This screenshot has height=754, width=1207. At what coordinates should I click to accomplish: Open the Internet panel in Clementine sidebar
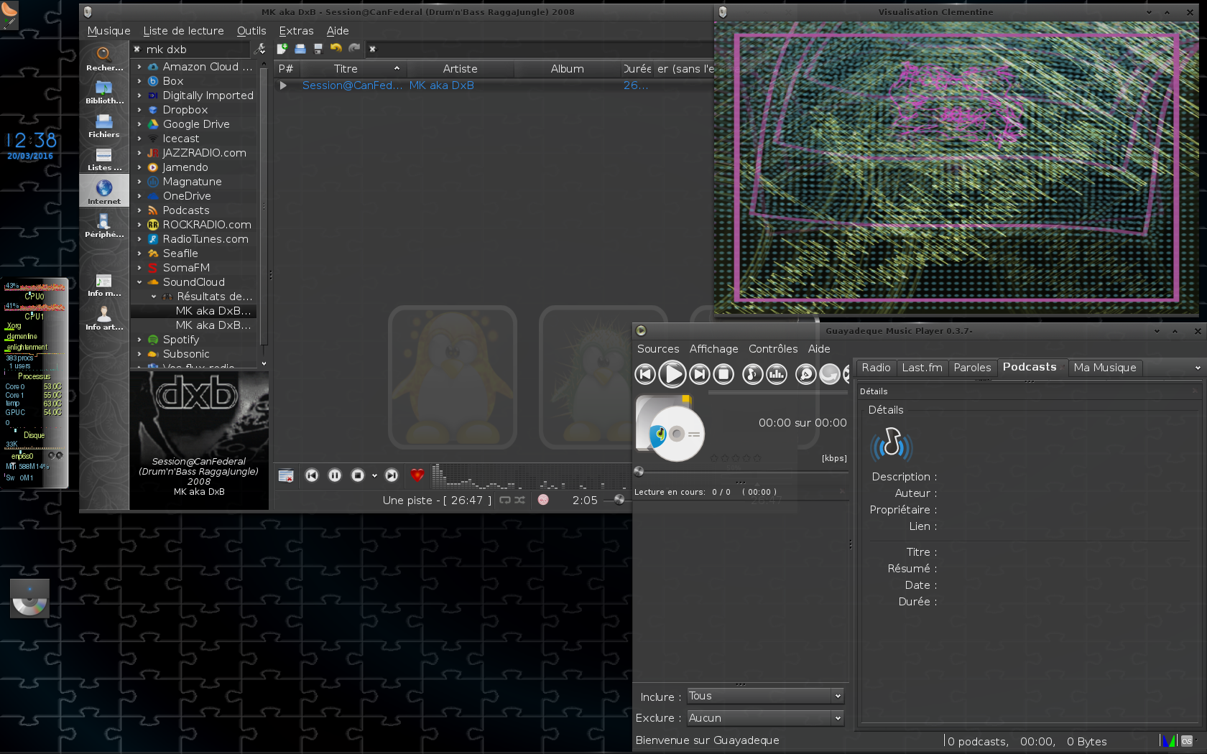(104, 191)
